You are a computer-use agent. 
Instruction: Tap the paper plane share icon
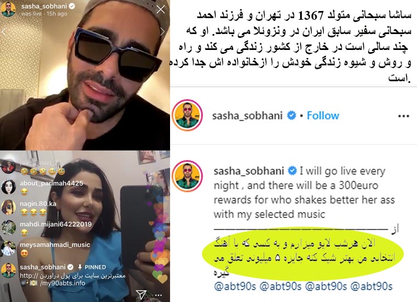[x=141, y=294]
